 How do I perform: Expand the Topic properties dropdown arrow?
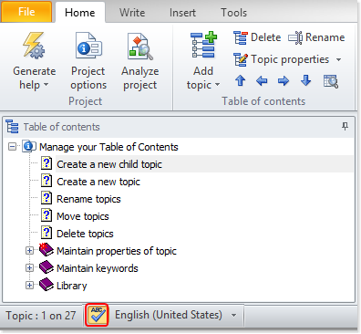(338, 59)
